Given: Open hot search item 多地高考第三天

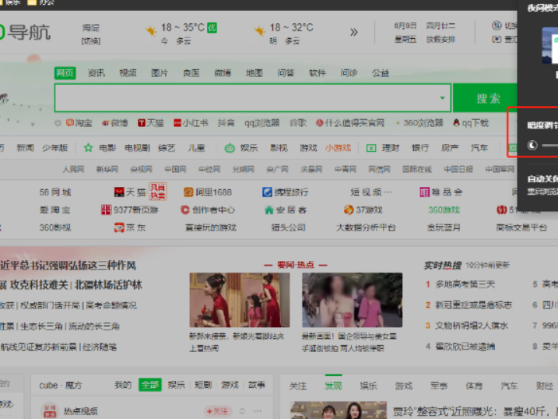Looking at the screenshot, I should [x=465, y=284].
